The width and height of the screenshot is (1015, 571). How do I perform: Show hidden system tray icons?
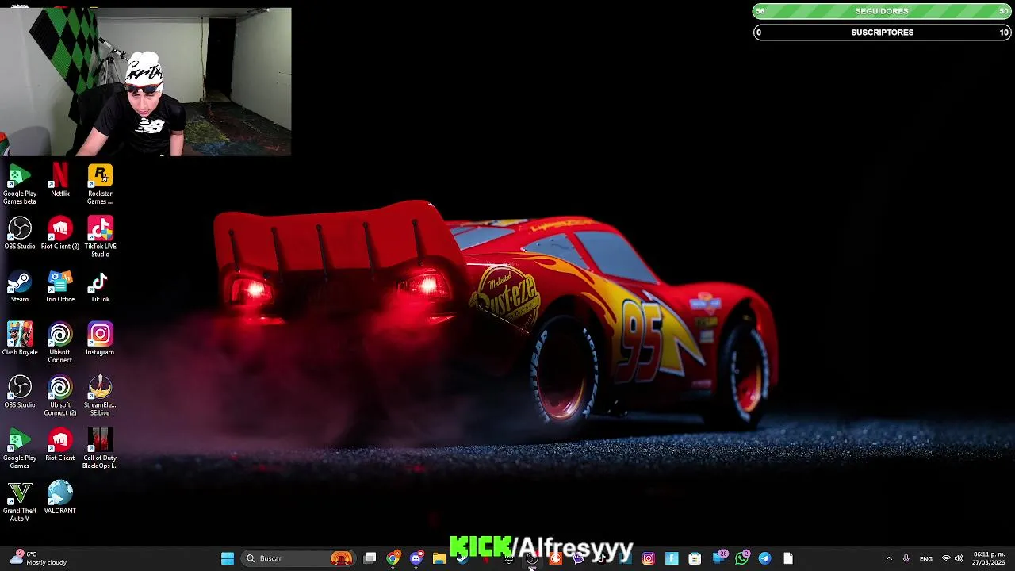pyautogui.click(x=888, y=558)
